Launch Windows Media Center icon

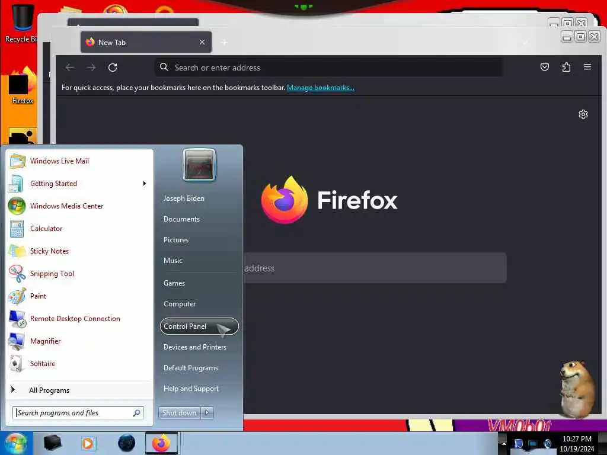[x=17, y=206]
